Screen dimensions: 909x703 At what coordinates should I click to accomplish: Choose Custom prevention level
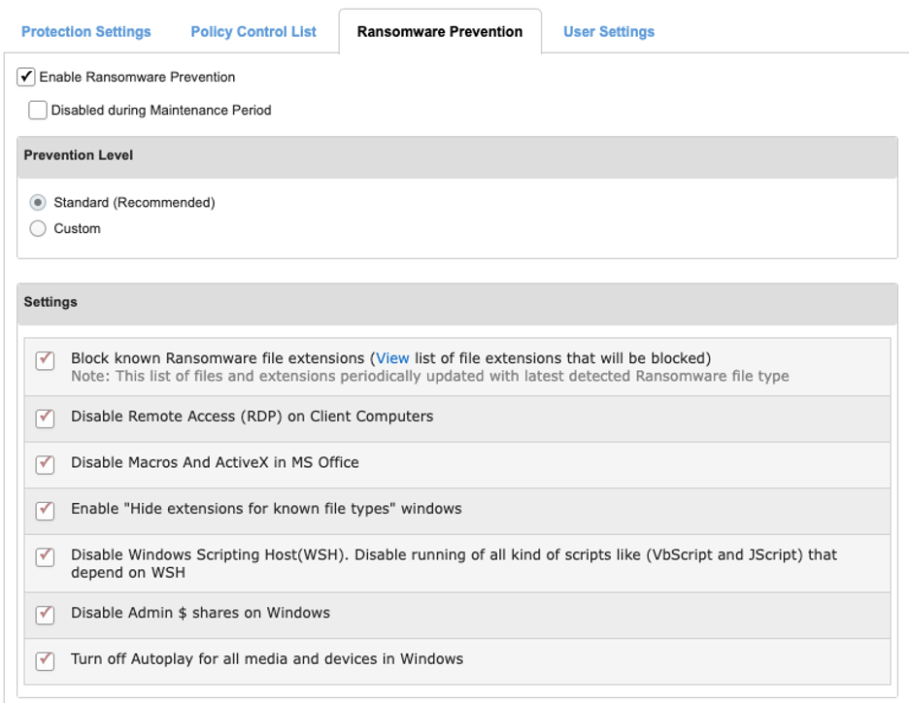click(x=38, y=228)
